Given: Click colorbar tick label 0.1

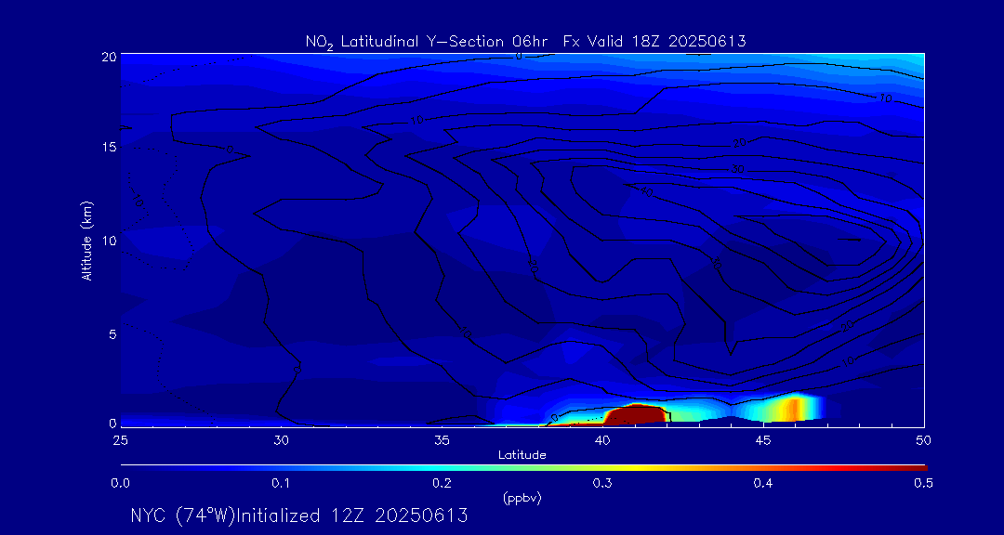Looking at the screenshot, I should [281, 483].
